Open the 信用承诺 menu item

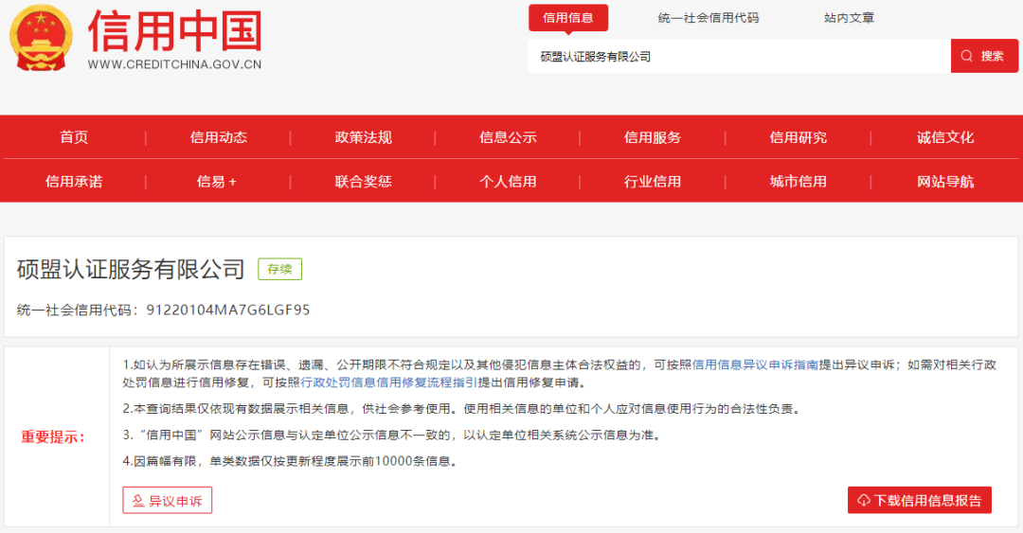(x=74, y=182)
